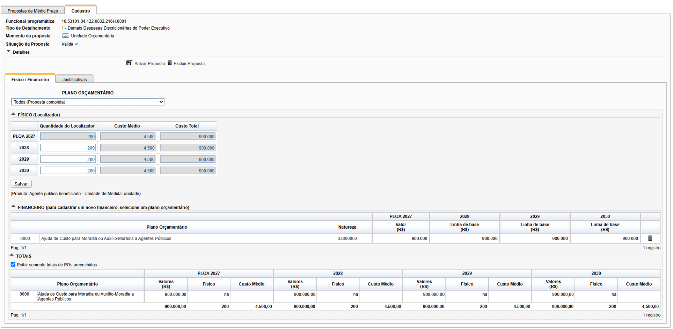Screen dimensions: 673x329
Task: Uncheck Exibir somente totais de POs preenchidos
Action: (x=13, y=265)
